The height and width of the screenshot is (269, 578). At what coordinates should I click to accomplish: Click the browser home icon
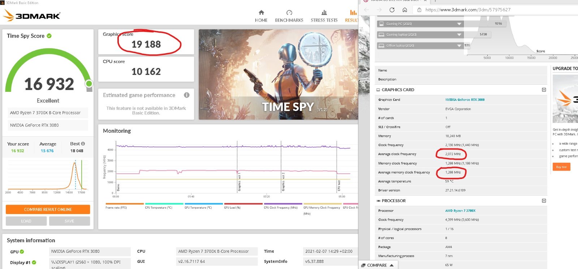point(405,10)
